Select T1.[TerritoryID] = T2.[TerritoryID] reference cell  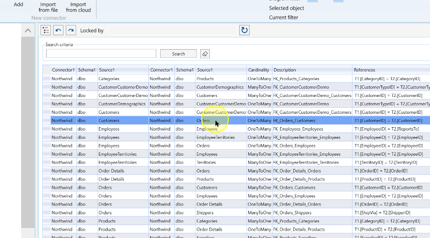pos(391,163)
